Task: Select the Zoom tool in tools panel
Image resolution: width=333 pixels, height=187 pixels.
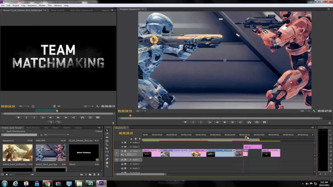Action: (107, 166)
